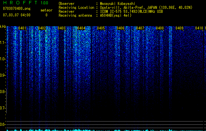Click the 0408 time marker
206x131 pixels.
[160, 28]
